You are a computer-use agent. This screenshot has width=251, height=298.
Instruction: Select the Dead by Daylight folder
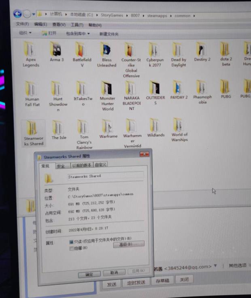pos(179,55)
